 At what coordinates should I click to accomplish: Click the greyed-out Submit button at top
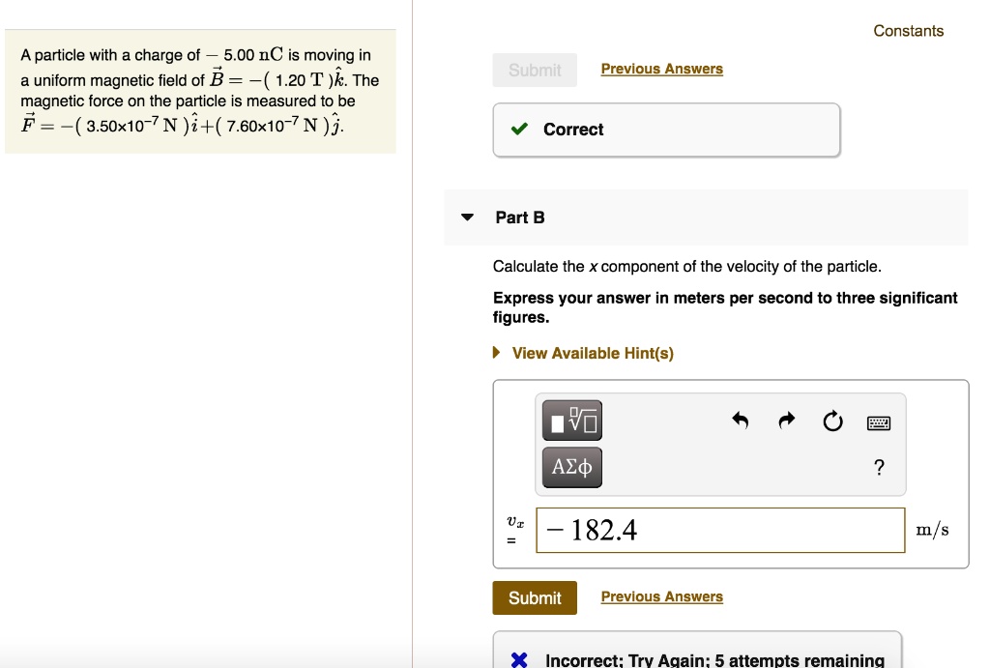point(534,70)
